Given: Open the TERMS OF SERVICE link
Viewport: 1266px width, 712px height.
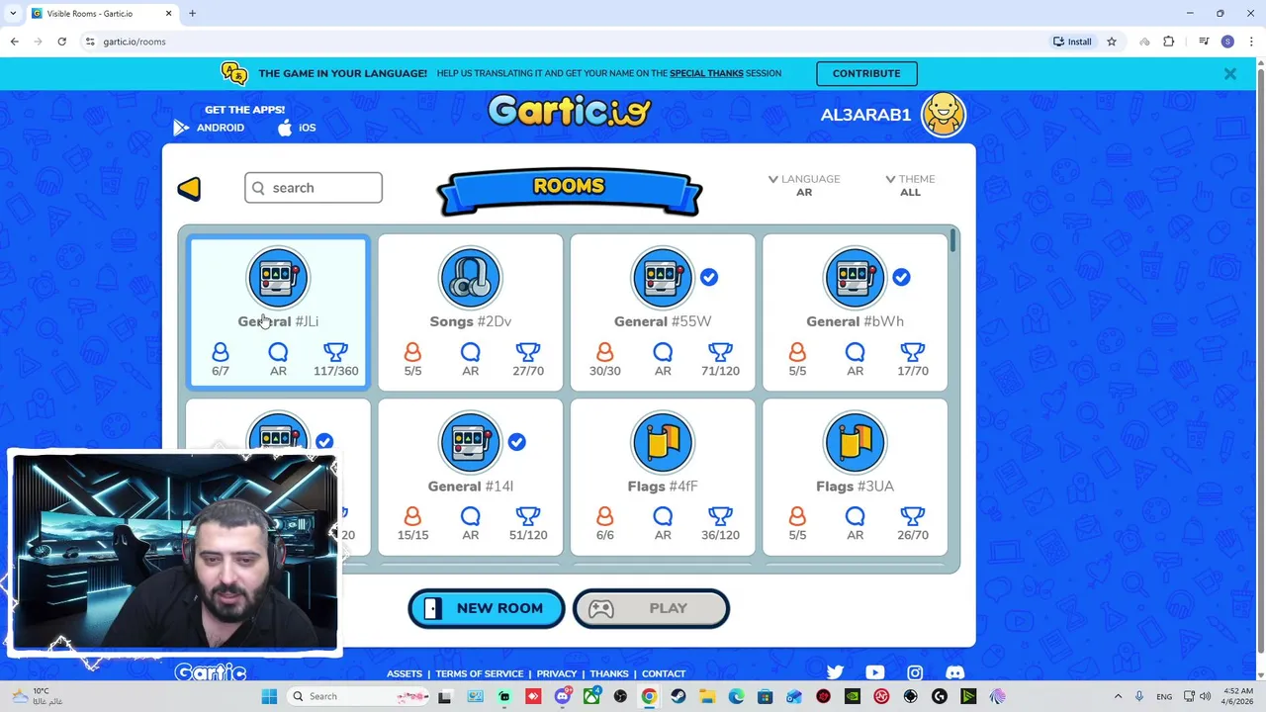Looking at the screenshot, I should click(x=480, y=673).
